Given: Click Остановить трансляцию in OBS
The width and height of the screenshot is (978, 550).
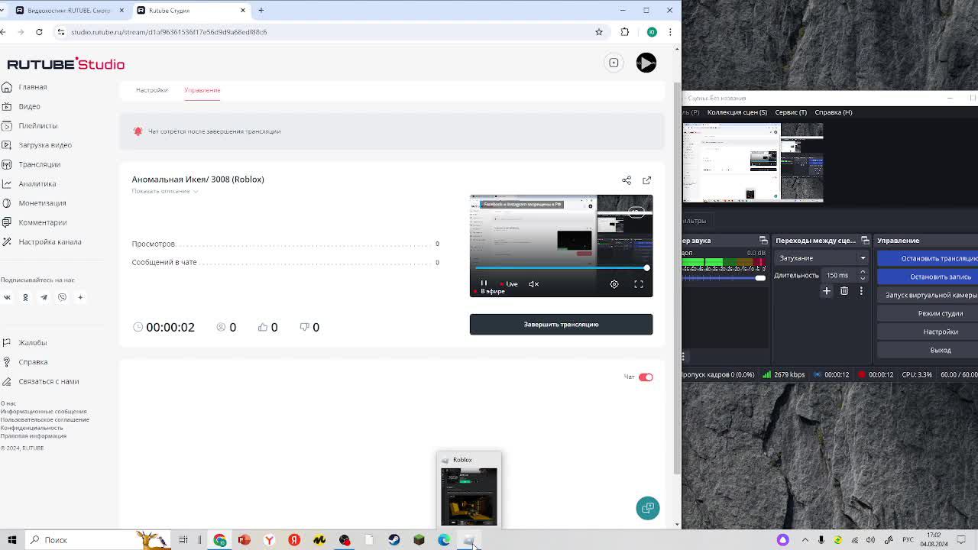Looking at the screenshot, I should tap(928, 258).
